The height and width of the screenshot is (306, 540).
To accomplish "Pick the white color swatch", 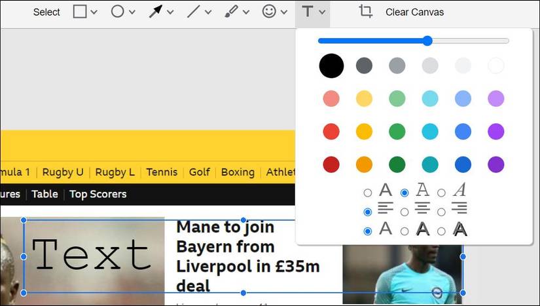I will [496, 66].
